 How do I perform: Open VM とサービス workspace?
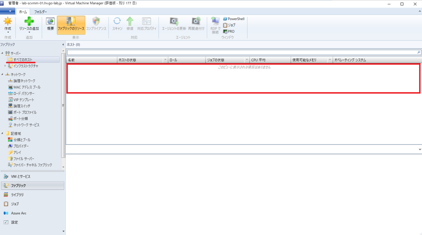33,176
